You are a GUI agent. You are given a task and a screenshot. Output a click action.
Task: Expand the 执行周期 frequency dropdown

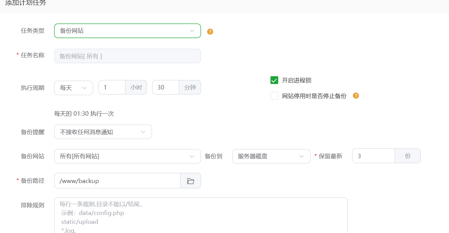[x=73, y=88]
